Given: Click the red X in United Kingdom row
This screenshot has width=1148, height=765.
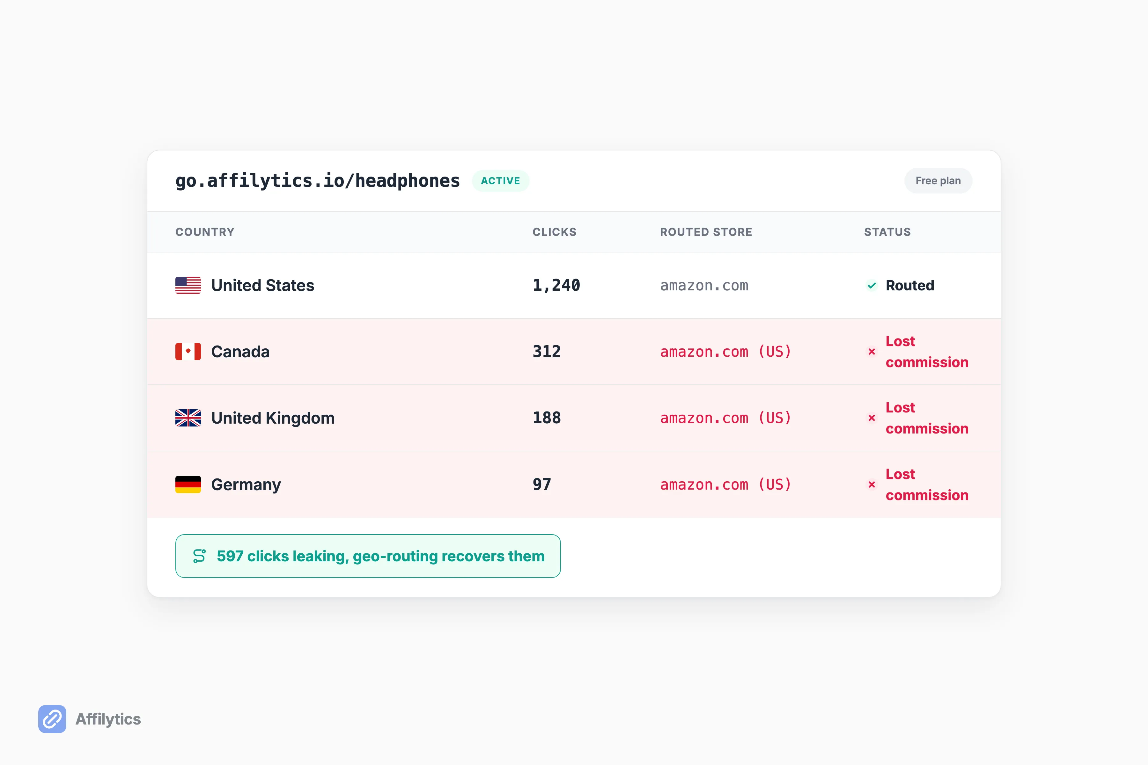Looking at the screenshot, I should coord(872,418).
